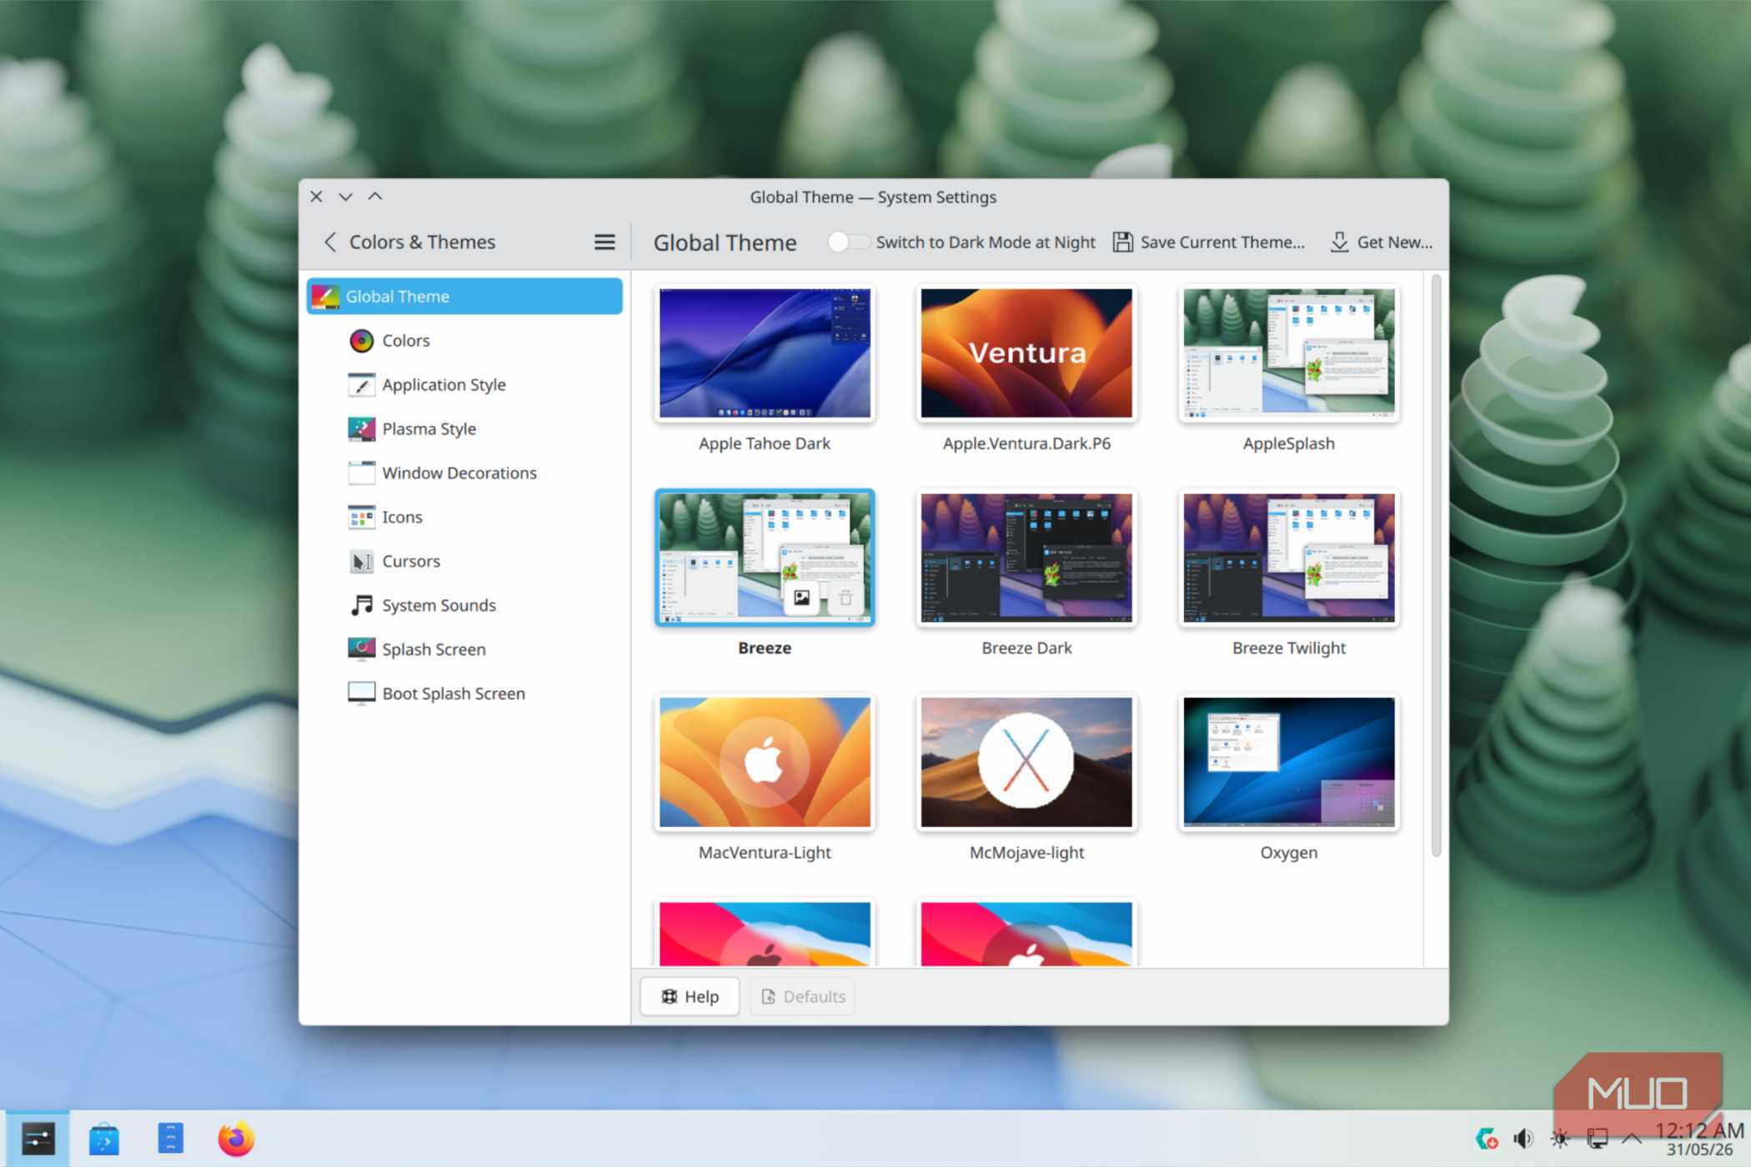
Task: Click the Defaults button
Action: 803,997
